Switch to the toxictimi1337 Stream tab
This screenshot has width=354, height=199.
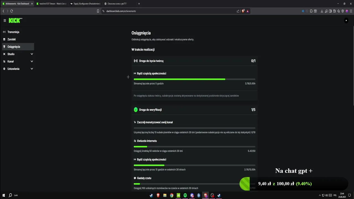click(51, 4)
